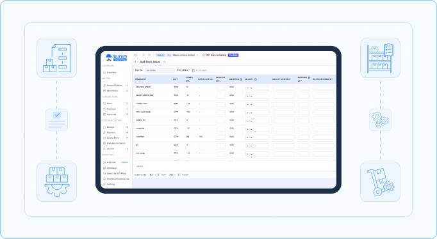Expand the Purchase submenu arrow

tap(127, 109)
